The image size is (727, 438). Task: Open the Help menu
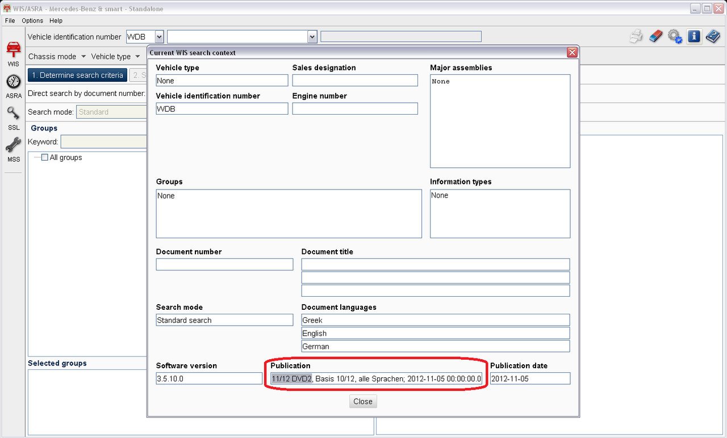[56, 20]
